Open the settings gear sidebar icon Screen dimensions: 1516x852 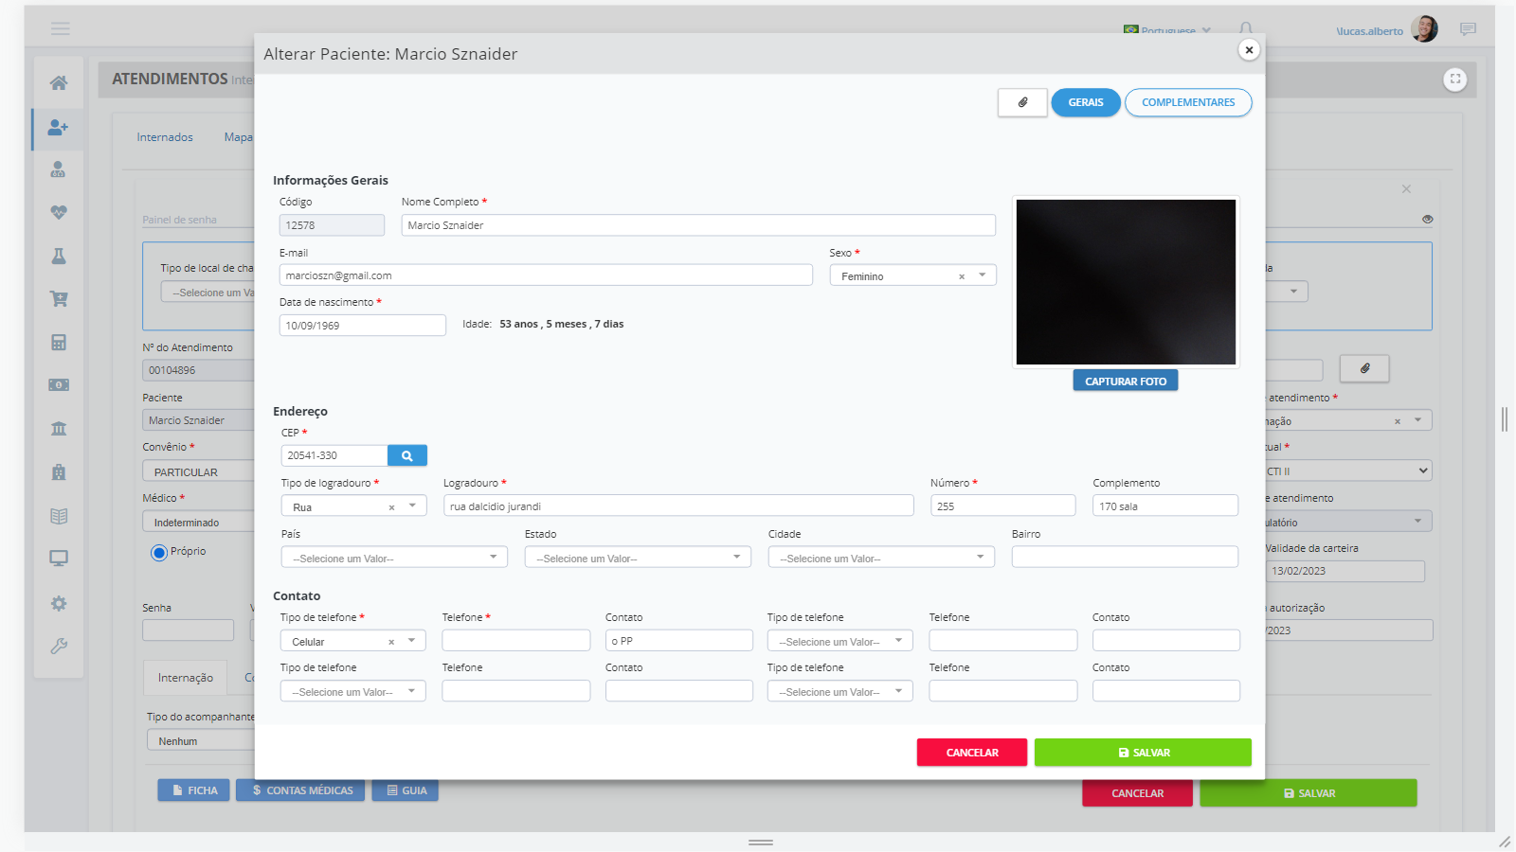59,603
